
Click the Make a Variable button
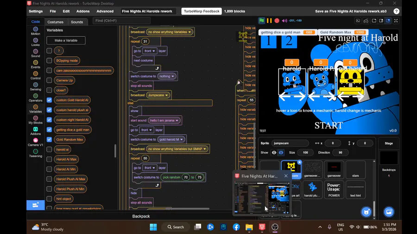click(66, 40)
